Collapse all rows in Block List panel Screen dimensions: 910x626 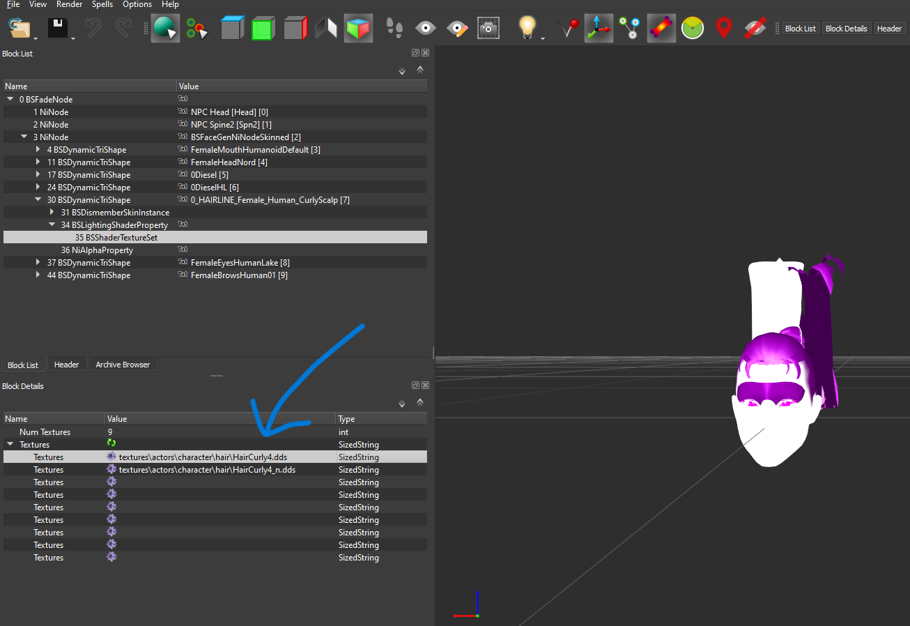(420, 70)
